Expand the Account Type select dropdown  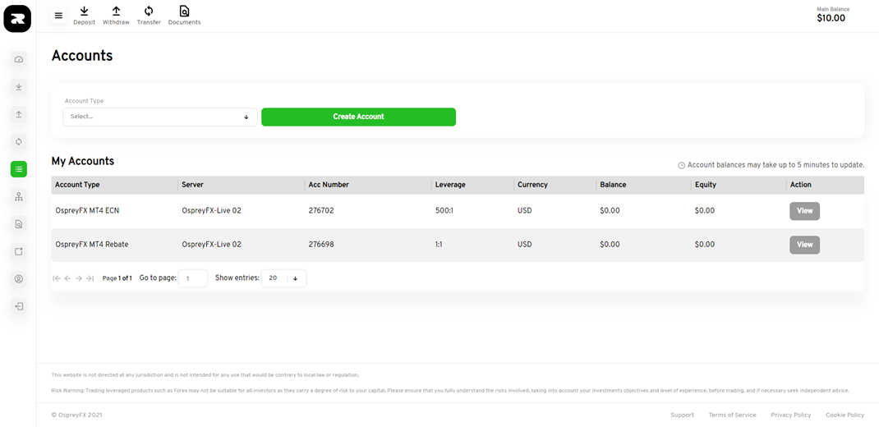[x=159, y=117]
